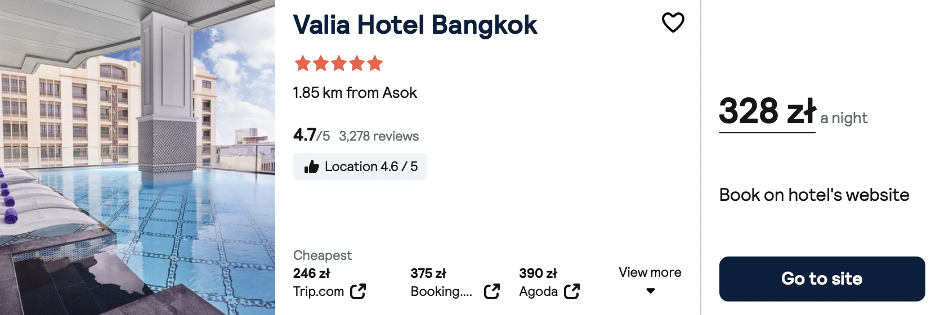Image resolution: width=931 pixels, height=315 pixels.
Task: Click View more deals text
Action: pyautogui.click(x=650, y=272)
